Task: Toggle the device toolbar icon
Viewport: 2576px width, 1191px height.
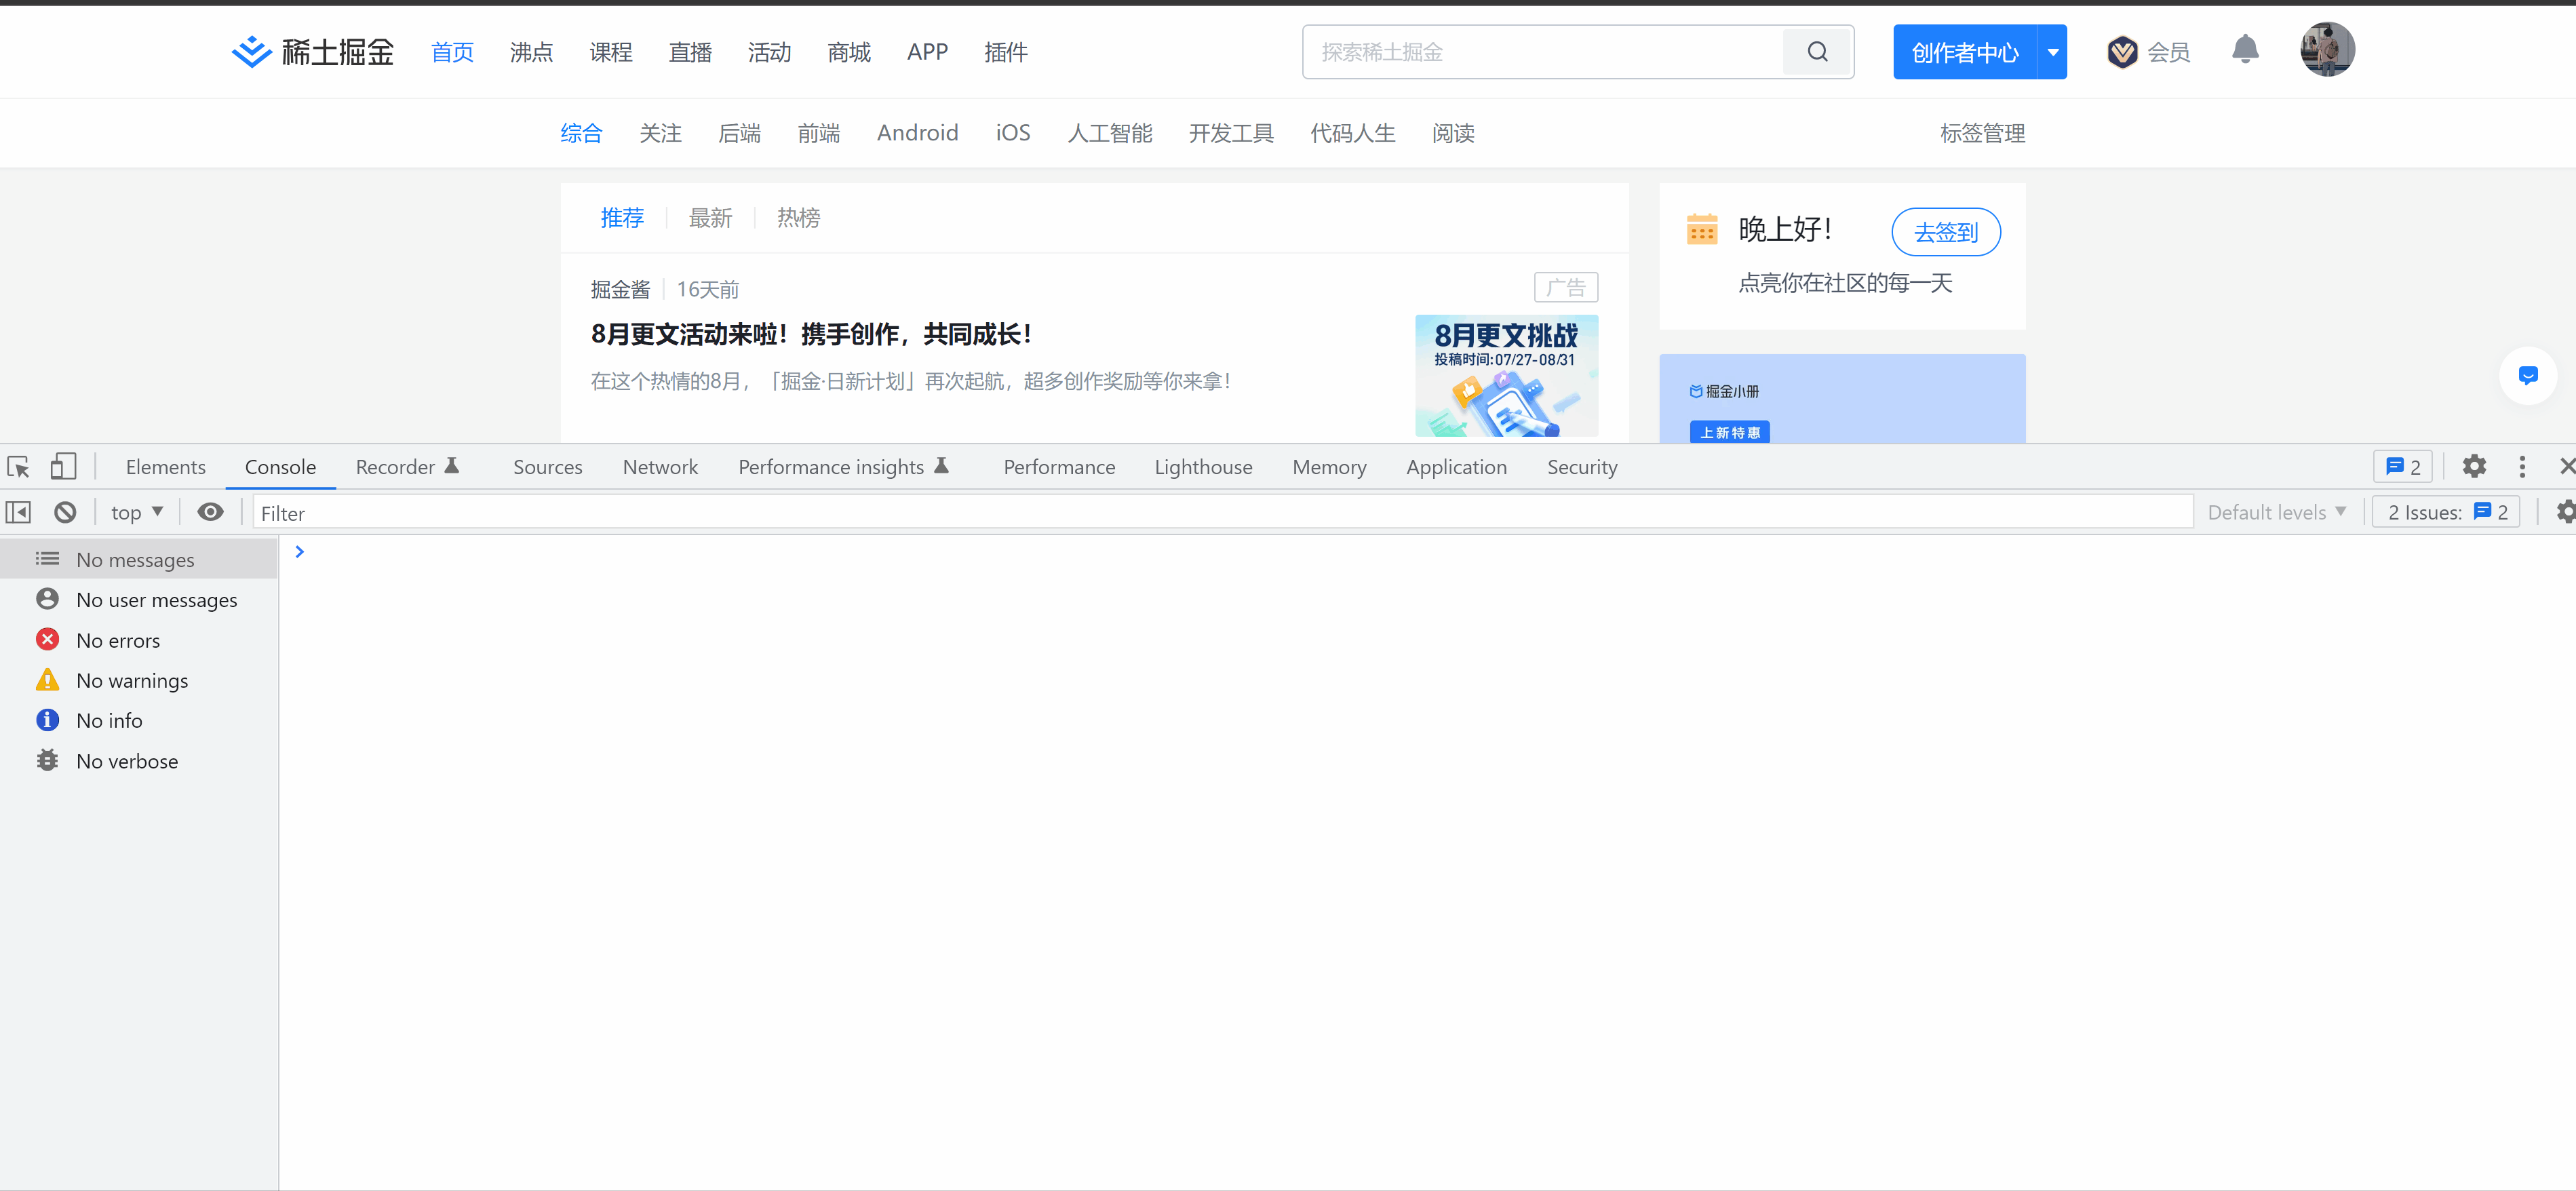Action: point(63,467)
